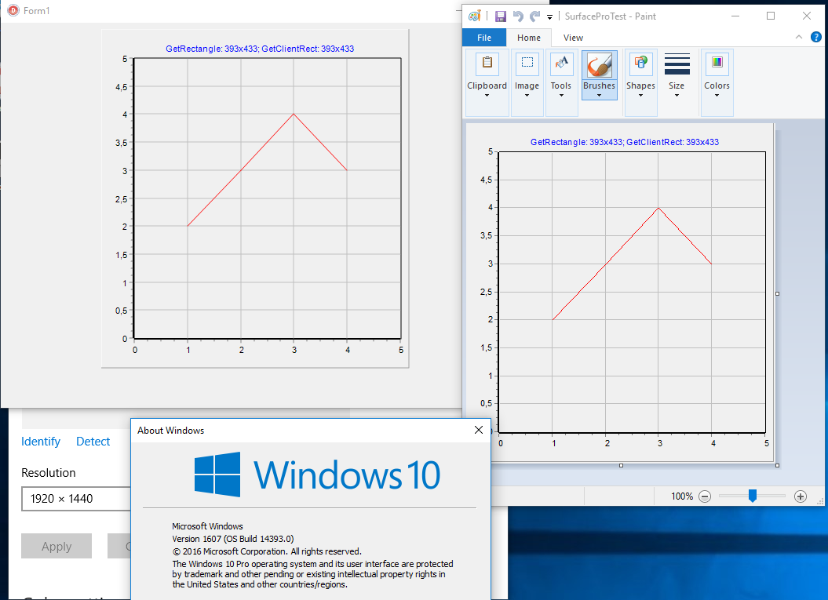Collapse the Paint ribbon with the chevron
This screenshot has width=828, height=600.
click(x=798, y=37)
